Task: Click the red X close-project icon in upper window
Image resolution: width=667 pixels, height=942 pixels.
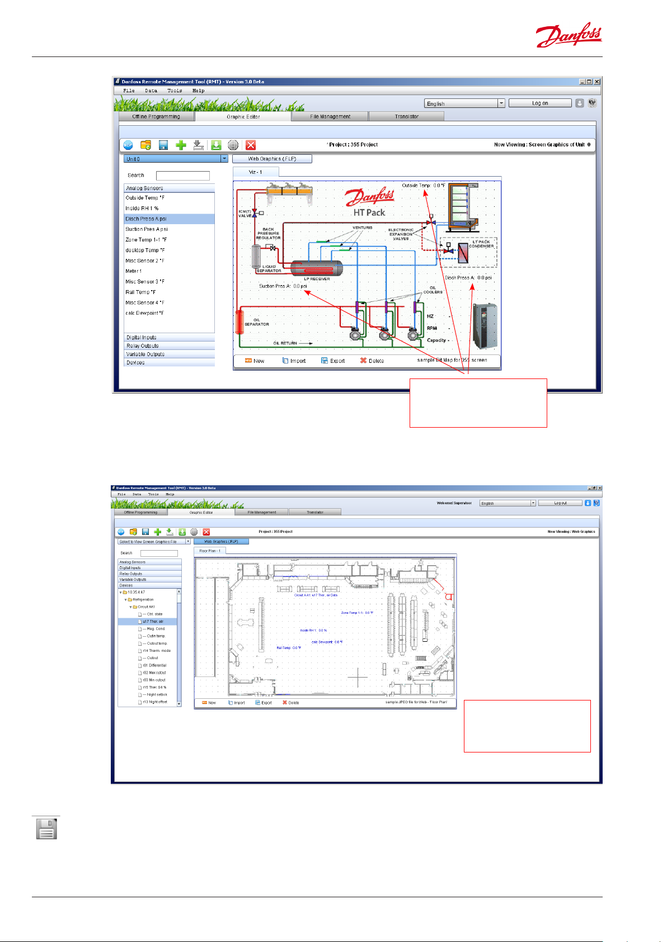Action: (x=251, y=145)
